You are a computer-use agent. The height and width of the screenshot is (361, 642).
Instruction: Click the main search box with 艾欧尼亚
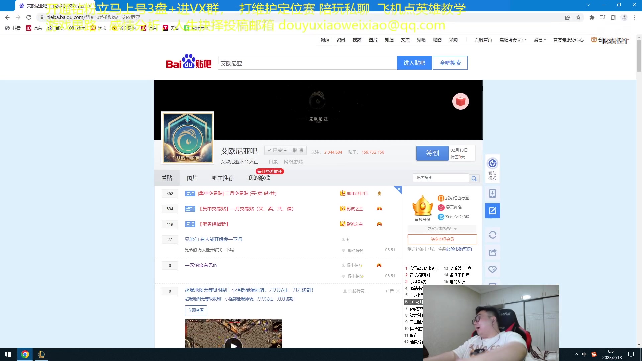307,63
